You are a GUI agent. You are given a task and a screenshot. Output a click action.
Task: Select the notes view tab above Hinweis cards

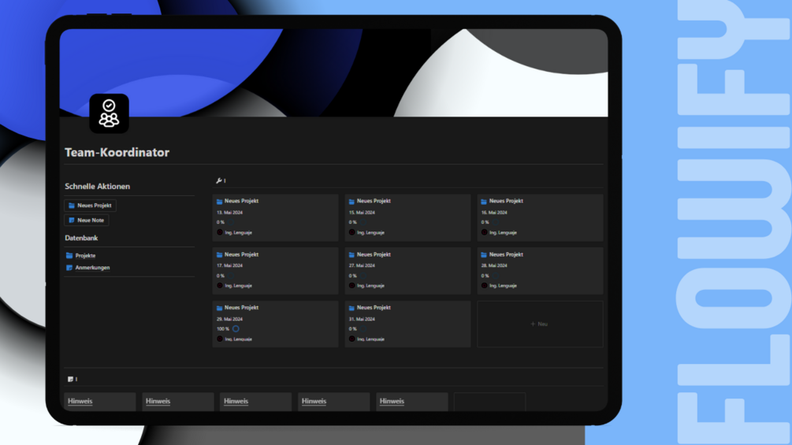pyautogui.click(x=73, y=379)
